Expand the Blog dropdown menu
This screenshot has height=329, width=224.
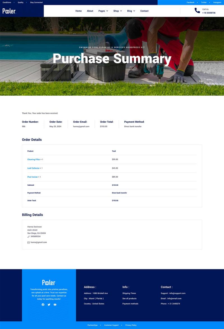click(x=131, y=11)
